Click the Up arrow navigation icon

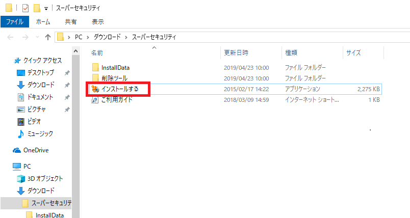[48, 37]
